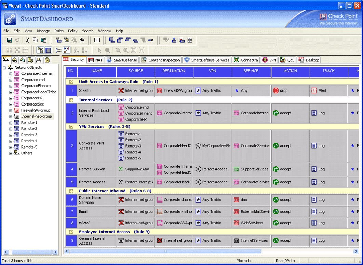Click the MyCorporateVPN star icon in rule 3
Screen dimensions: 363x265
(198, 146)
